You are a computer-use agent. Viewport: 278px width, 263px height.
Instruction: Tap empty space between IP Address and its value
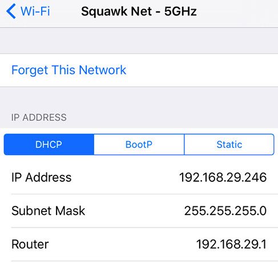coord(126,177)
